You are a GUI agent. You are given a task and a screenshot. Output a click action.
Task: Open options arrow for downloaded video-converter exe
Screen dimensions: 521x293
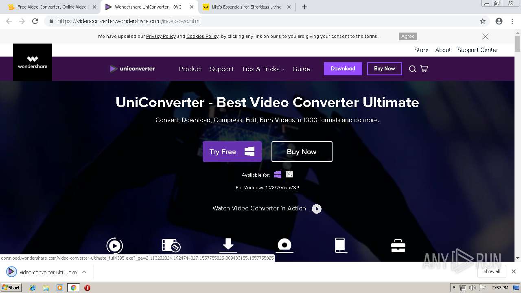coord(84,272)
